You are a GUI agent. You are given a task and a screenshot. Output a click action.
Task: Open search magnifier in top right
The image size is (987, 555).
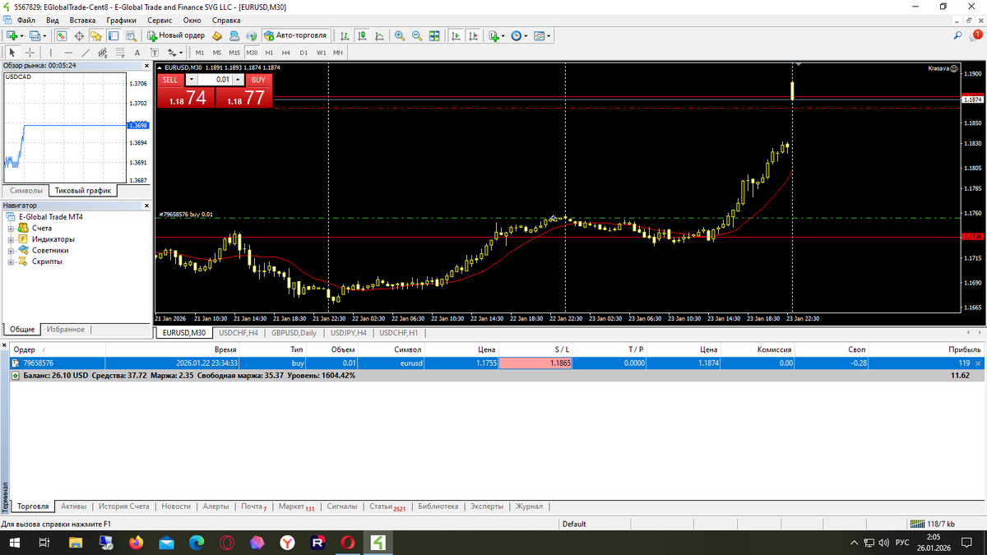tap(958, 35)
